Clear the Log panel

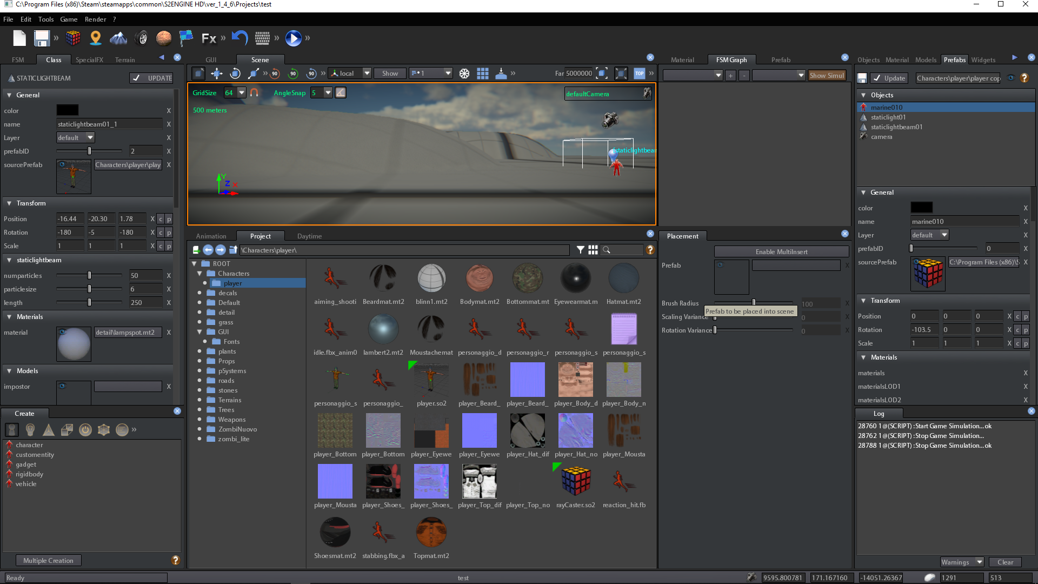1005,562
